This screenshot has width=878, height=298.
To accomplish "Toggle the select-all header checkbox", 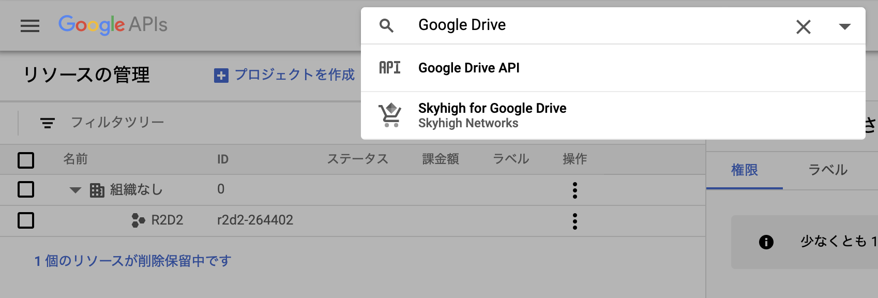I will [26, 160].
